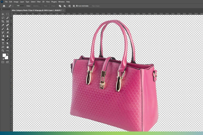The width and height of the screenshot is (203, 135).
Task: Select the Eyedropper tool
Action: click(x=3, y=25)
